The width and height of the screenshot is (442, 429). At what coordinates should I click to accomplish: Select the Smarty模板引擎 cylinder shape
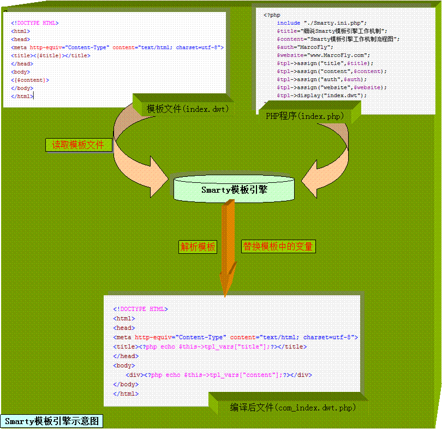click(x=234, y=189)
